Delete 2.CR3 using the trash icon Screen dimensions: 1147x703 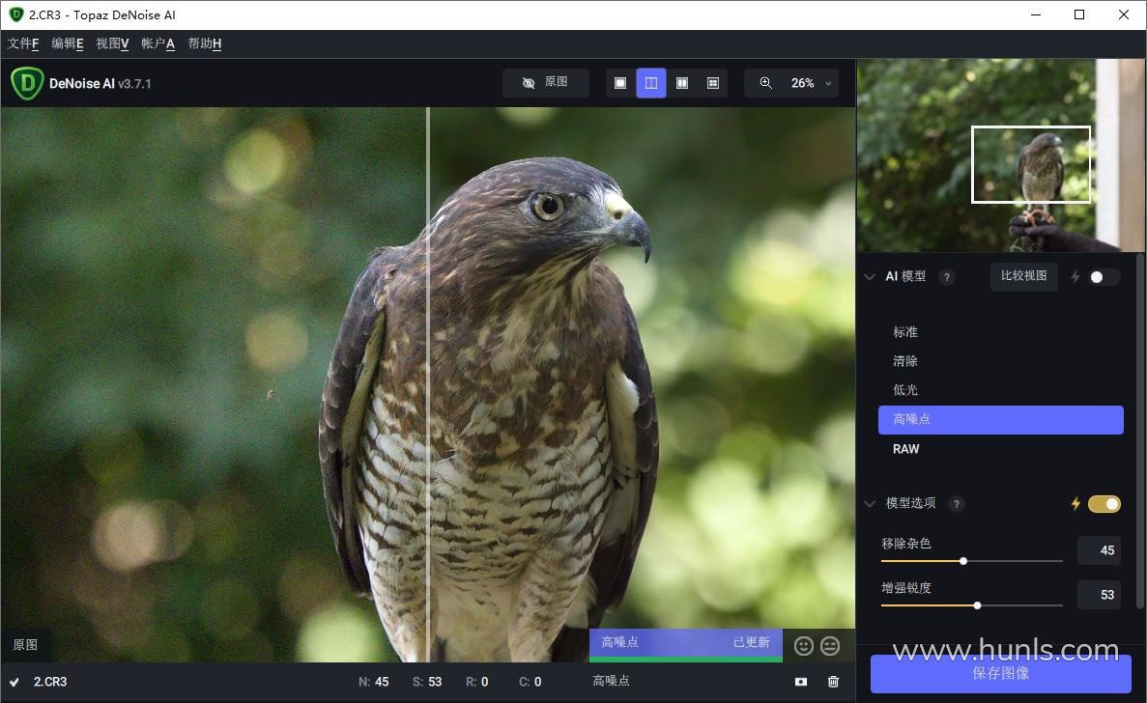tap(833, 682)
